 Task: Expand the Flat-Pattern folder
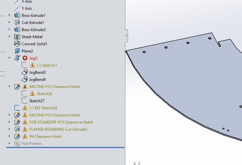(9, 143)
